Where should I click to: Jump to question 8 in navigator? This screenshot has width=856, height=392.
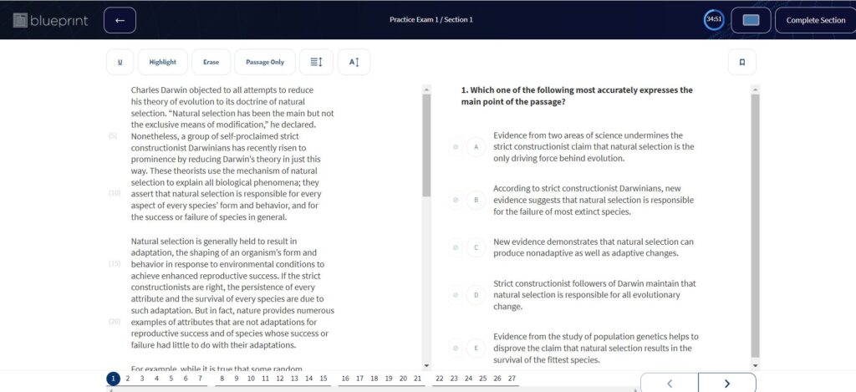pyautogui.click(x=222, y=379)
